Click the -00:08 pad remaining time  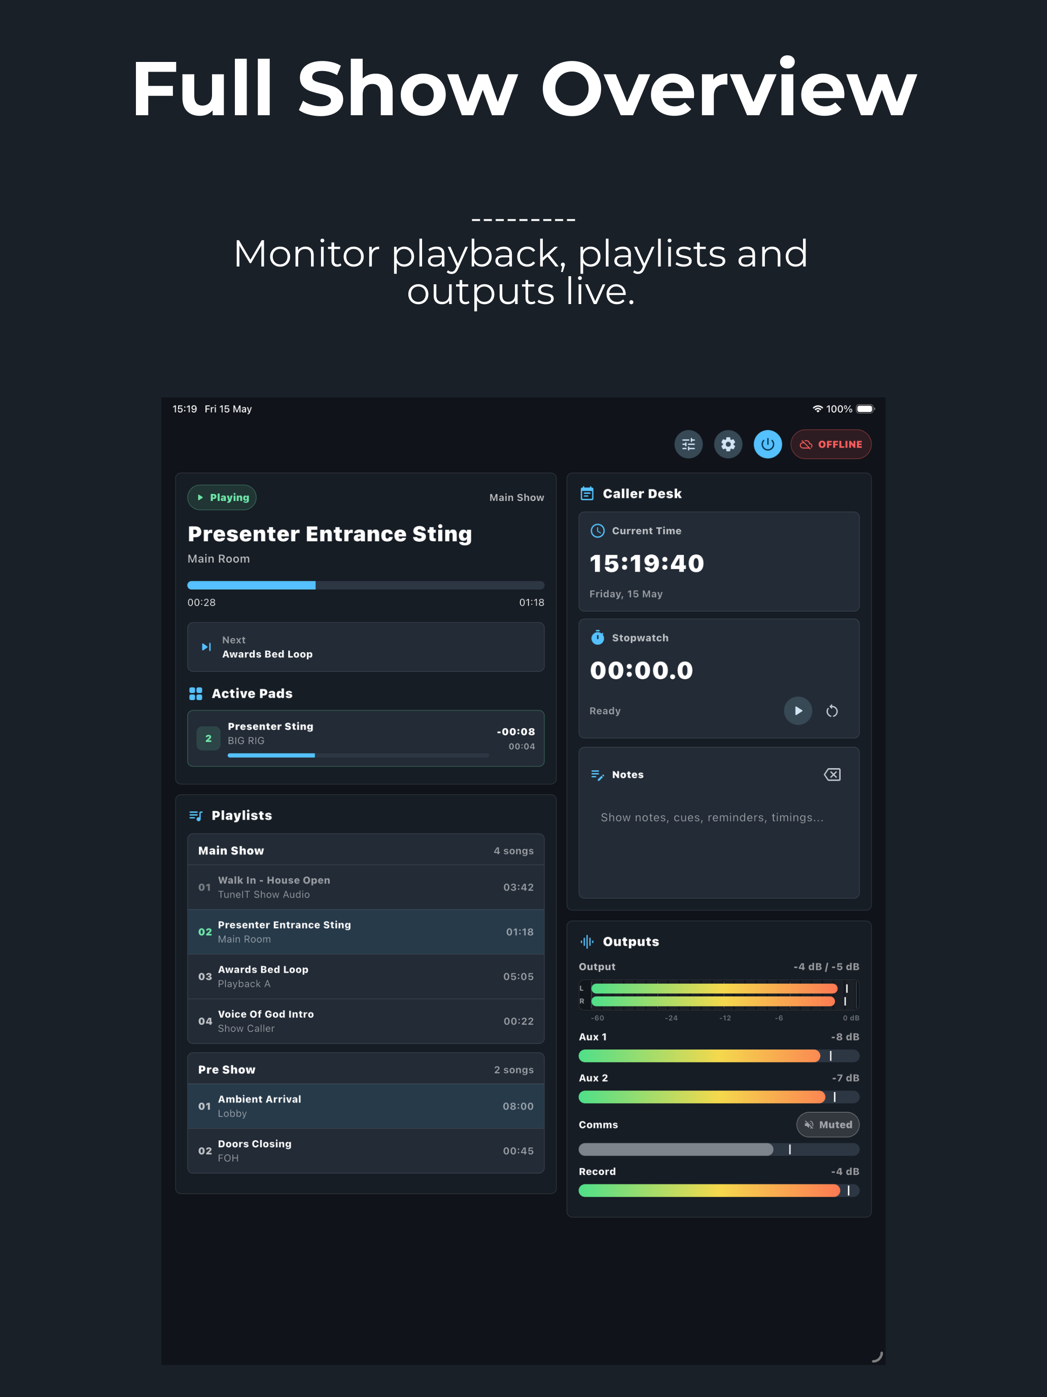point(515,731)
